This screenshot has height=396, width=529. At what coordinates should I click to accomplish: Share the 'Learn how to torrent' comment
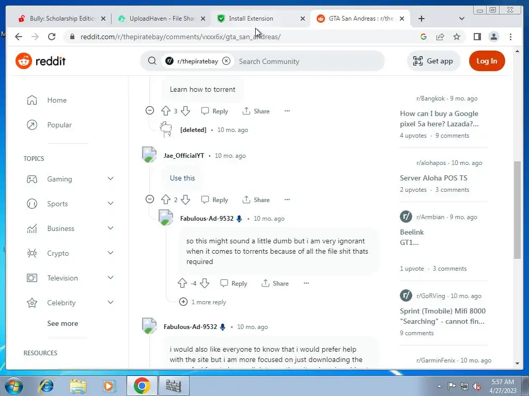(x=256, y=111)
